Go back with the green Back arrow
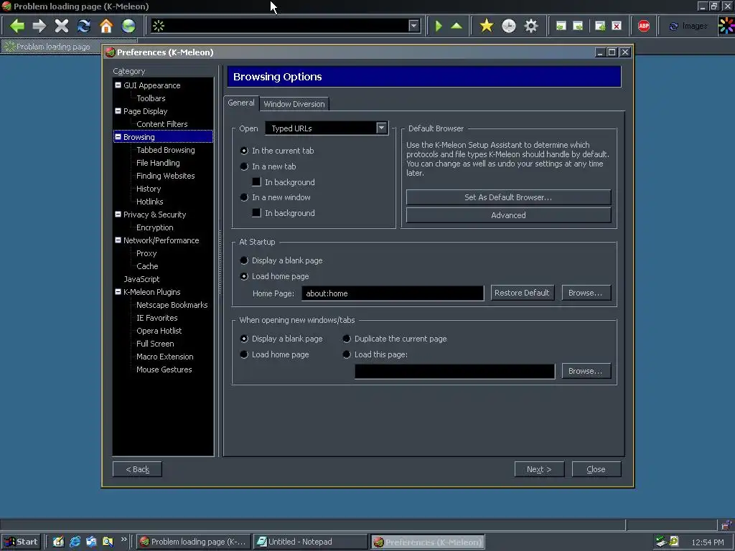Image resolution: width=735 pixels, height=551 pixels. point(17,26)
